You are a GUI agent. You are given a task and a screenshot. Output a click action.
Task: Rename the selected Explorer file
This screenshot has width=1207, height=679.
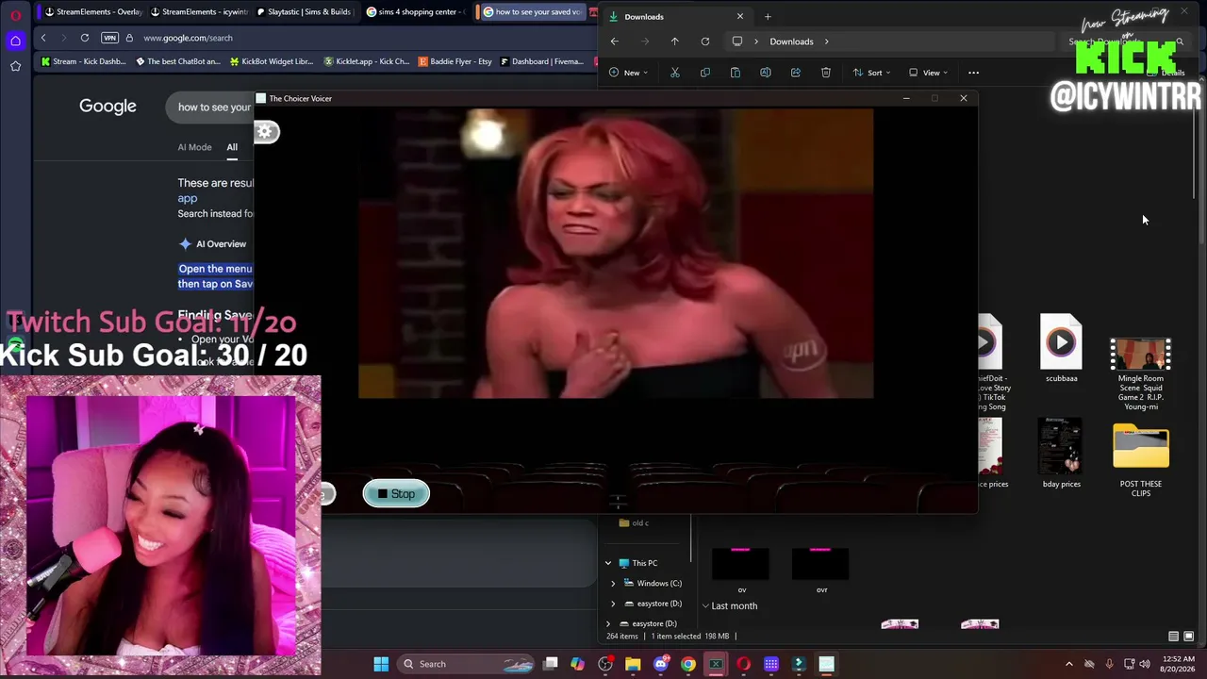click(766, 73)
